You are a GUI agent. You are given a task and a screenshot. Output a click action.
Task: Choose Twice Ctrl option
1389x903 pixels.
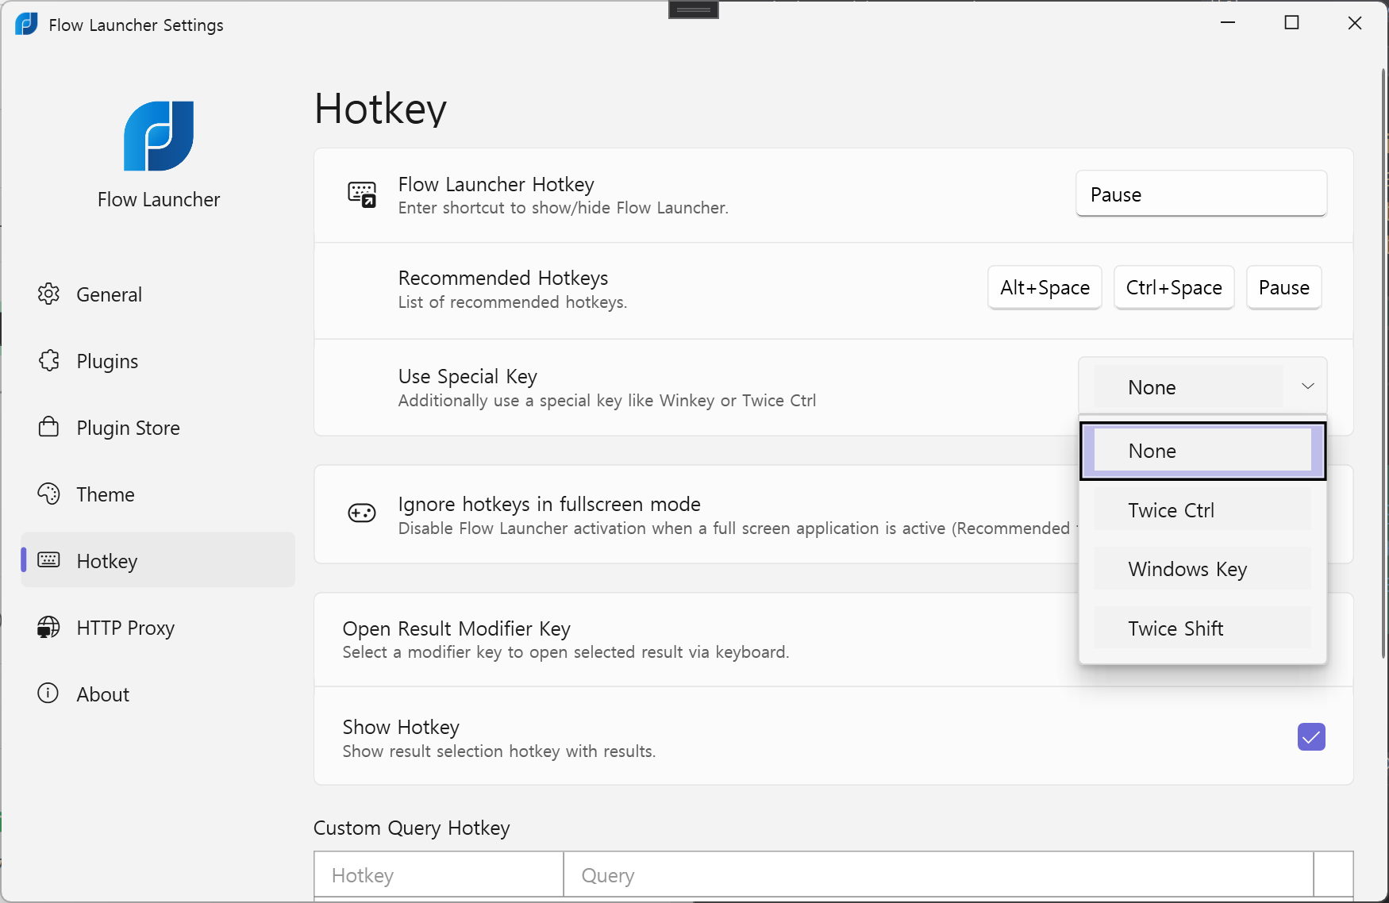point(1202,510)
